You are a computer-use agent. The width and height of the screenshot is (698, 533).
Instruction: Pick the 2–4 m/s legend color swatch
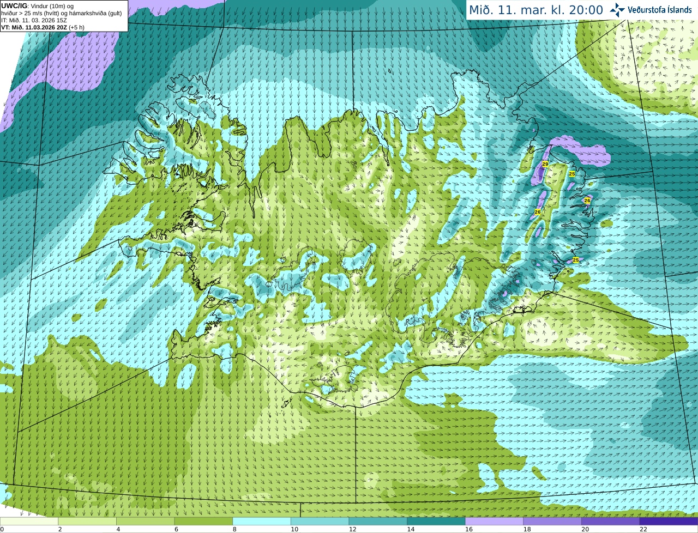[x=87, y=522]
